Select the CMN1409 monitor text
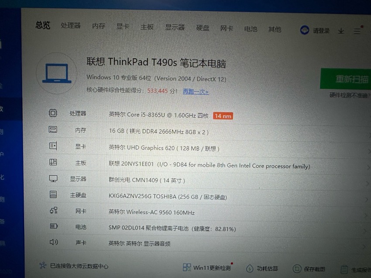 [147, 180]
